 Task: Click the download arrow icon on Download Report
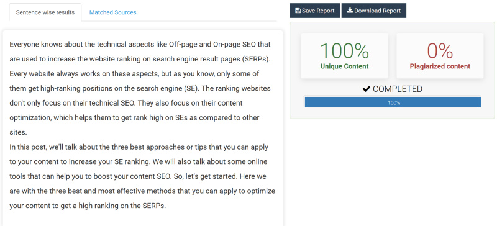[x=350, y=11]
